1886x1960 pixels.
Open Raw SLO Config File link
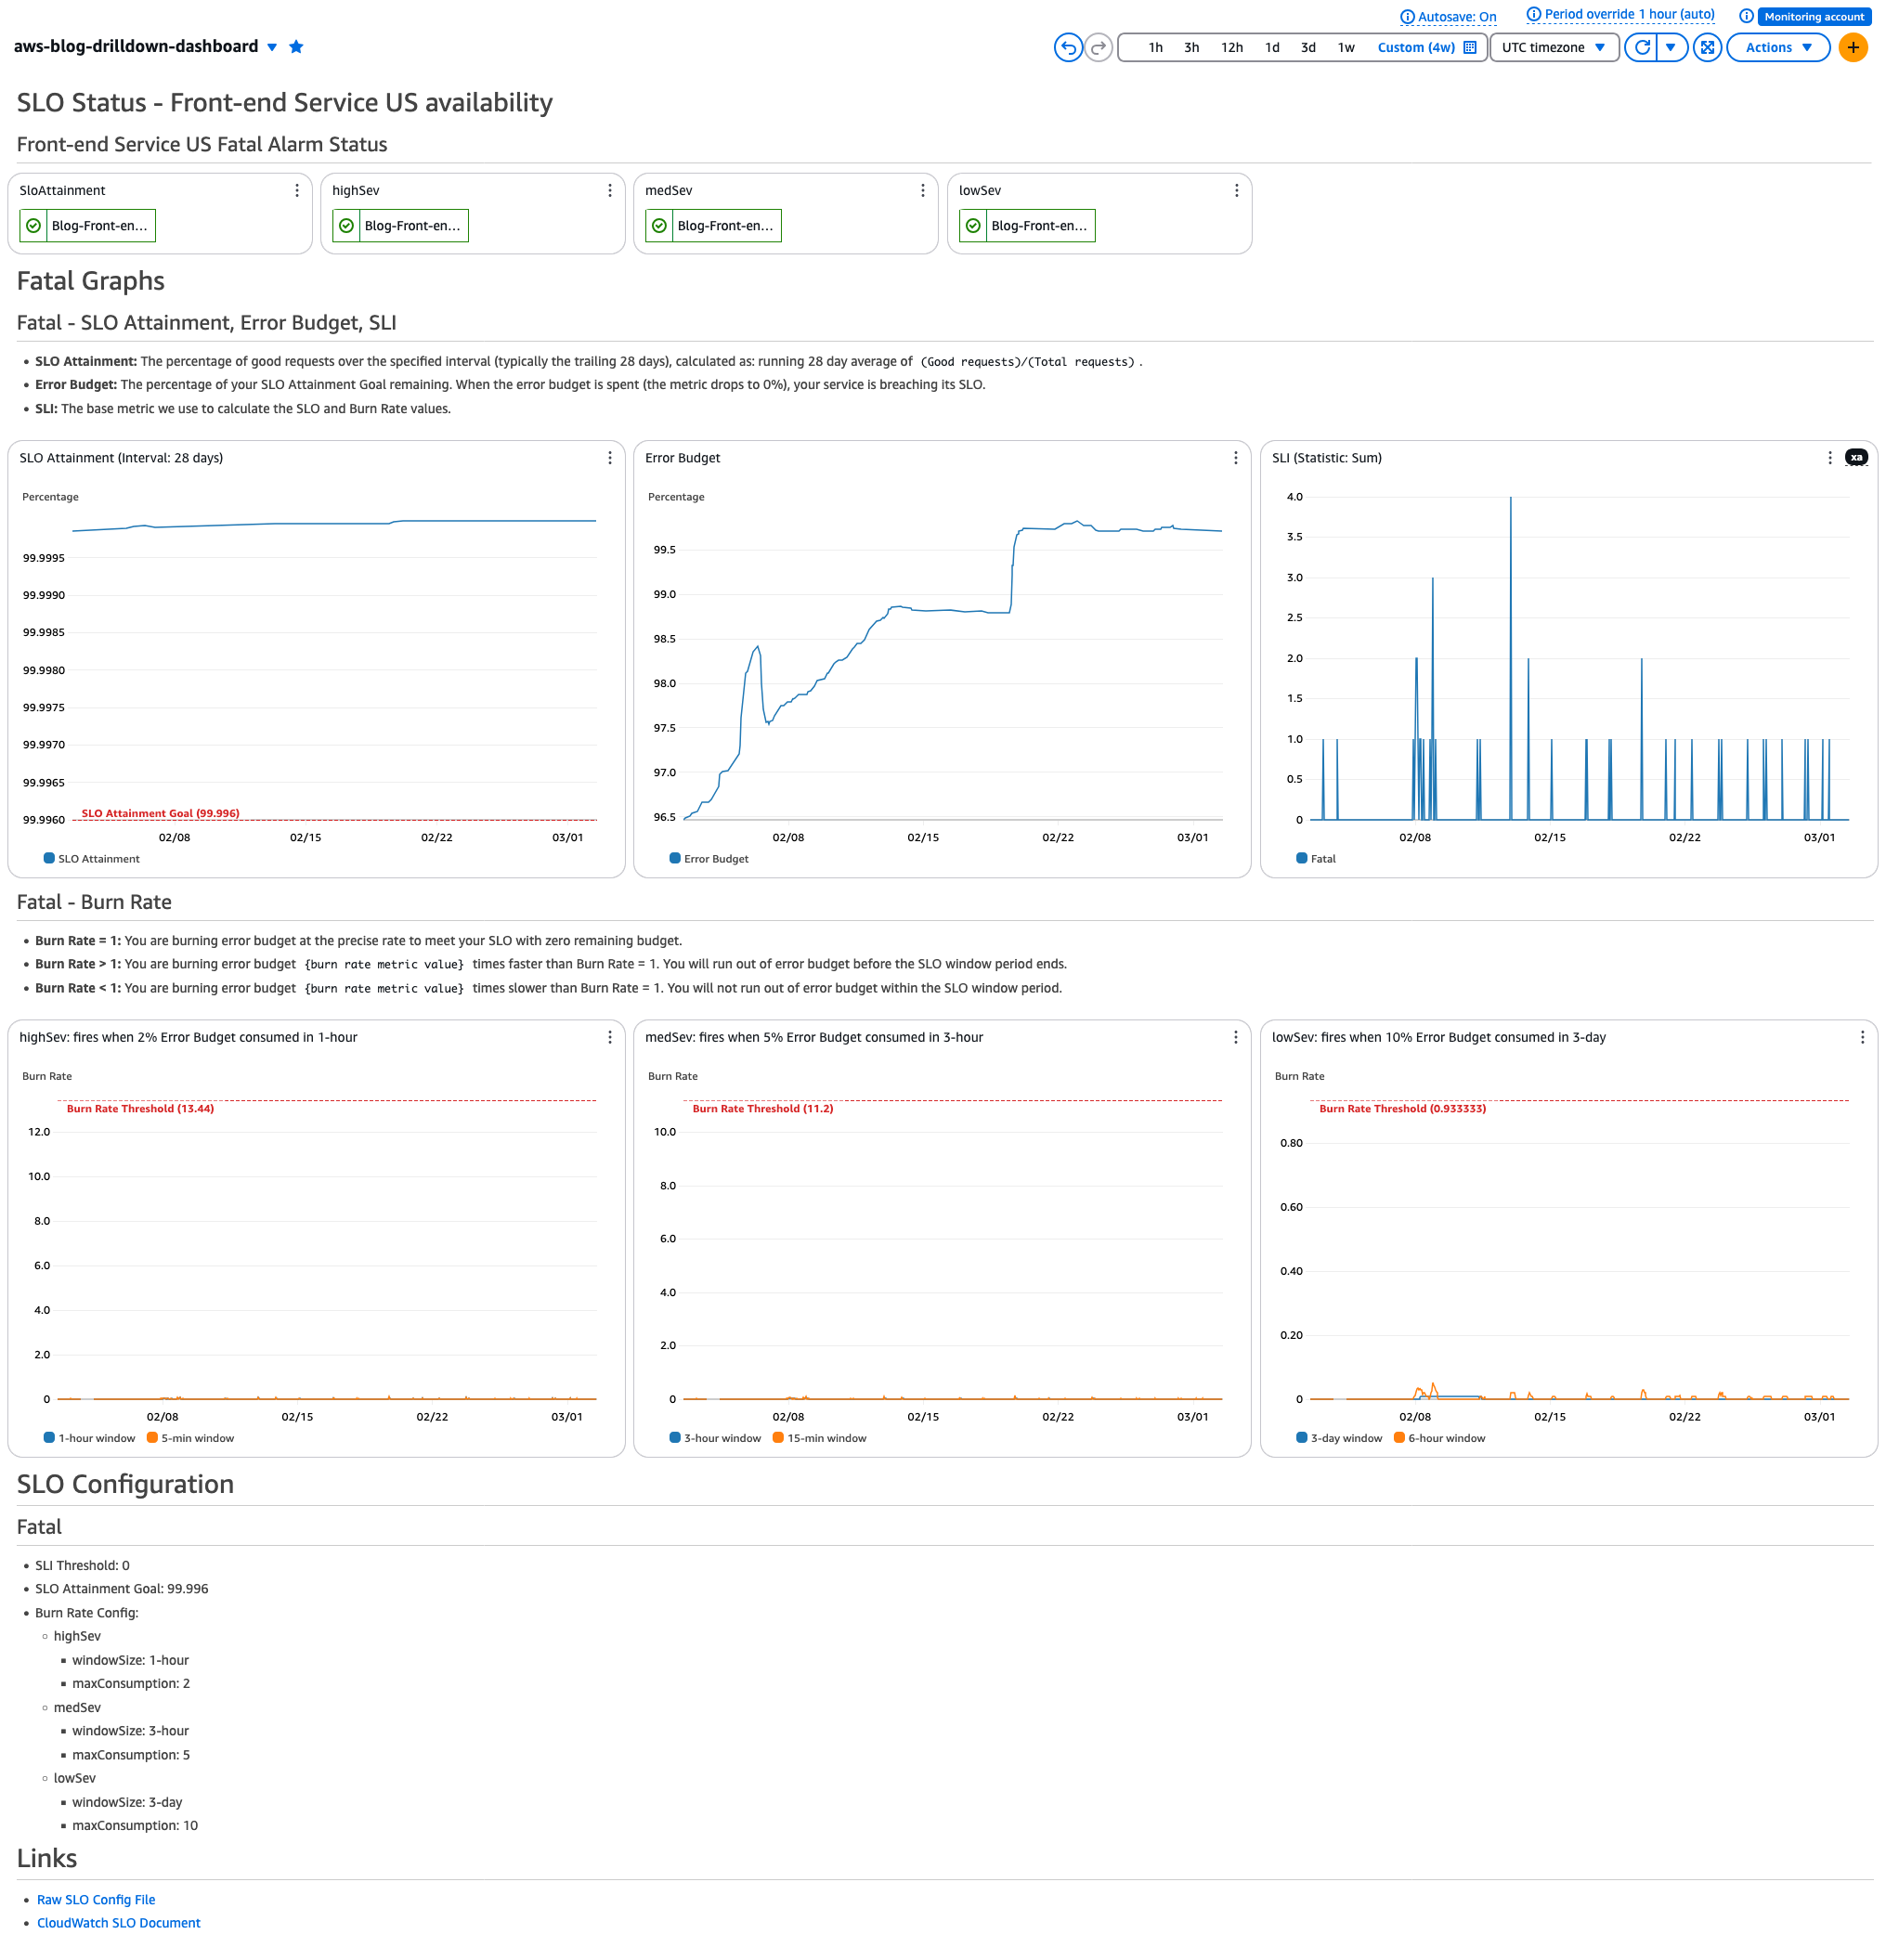[x=96, y=1899]
